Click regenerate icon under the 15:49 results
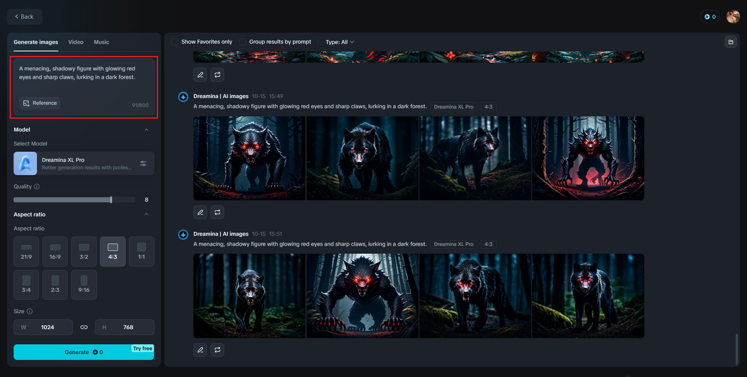Screen dimensions: 747x377 click(x=217, y=212)
